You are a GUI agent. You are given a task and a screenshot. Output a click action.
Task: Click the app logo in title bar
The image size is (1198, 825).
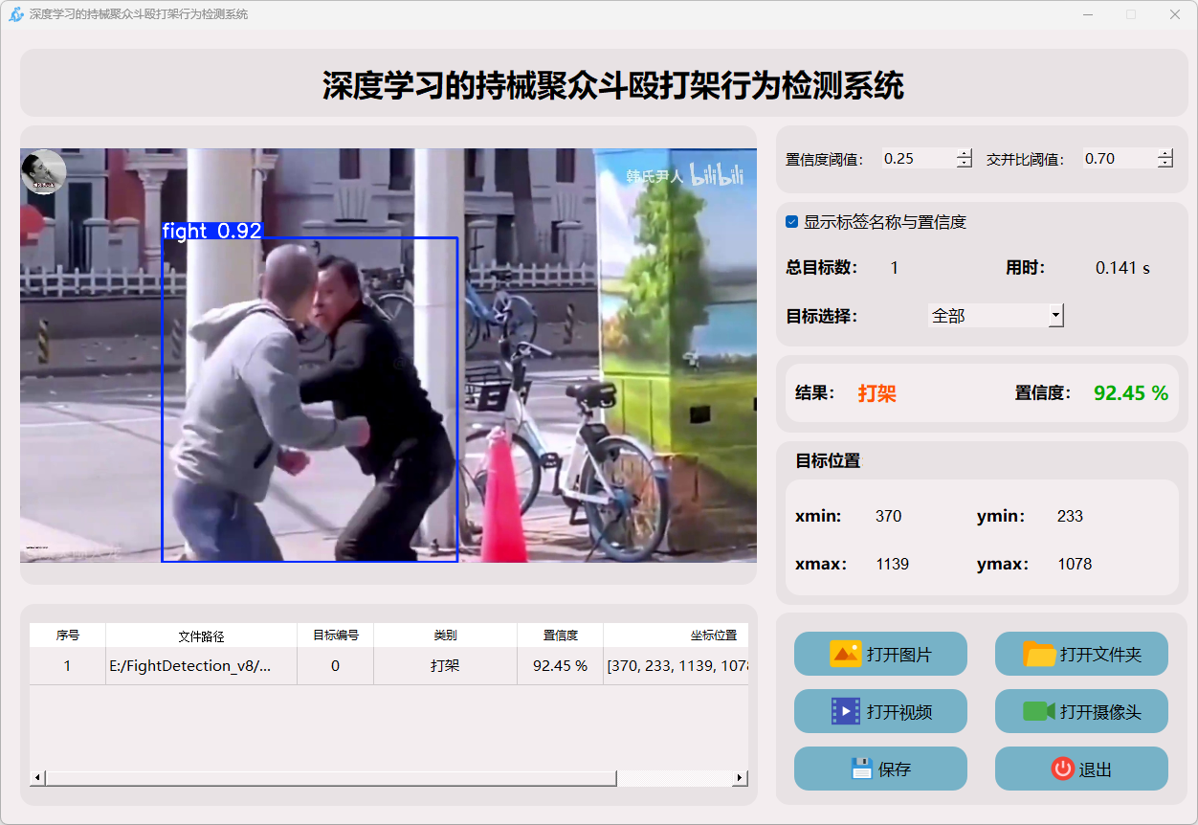point(15,14)
